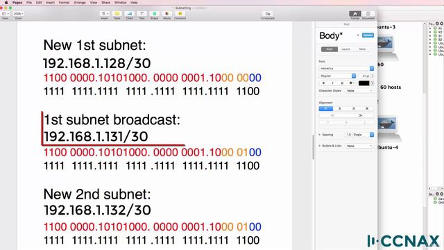Viewport: 444px width, 250px height.
Task: Open the Arrange menu
Action: pos(80,2)
